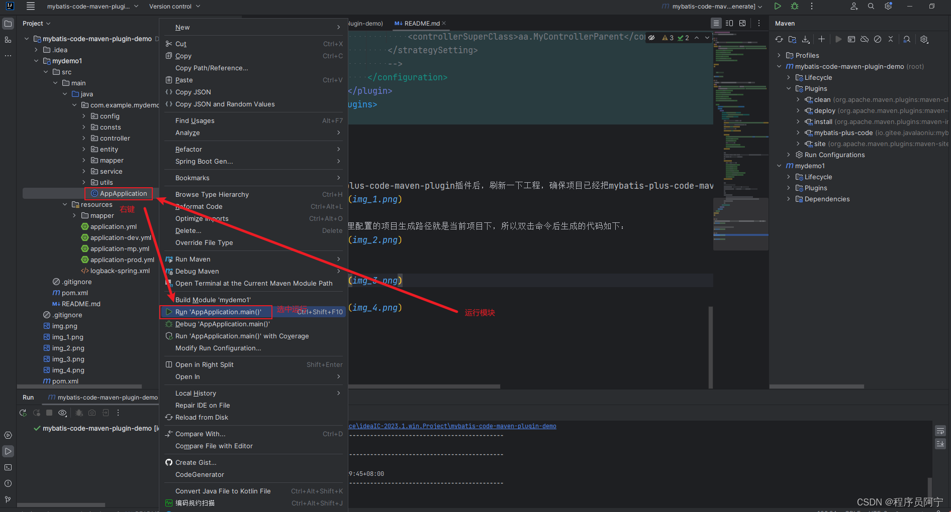Expand the config package
Image resolution: width=951 pixels, height=512 pixels.
84,116
